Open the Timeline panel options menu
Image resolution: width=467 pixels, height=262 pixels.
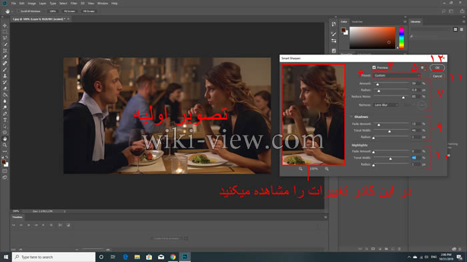pyautogui.click(x=326, y=217)
